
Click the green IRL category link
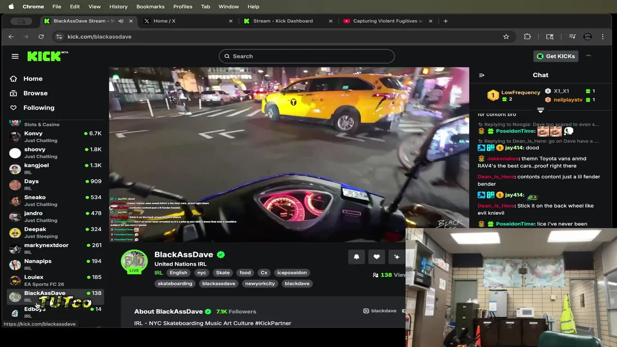coord(159,273)
